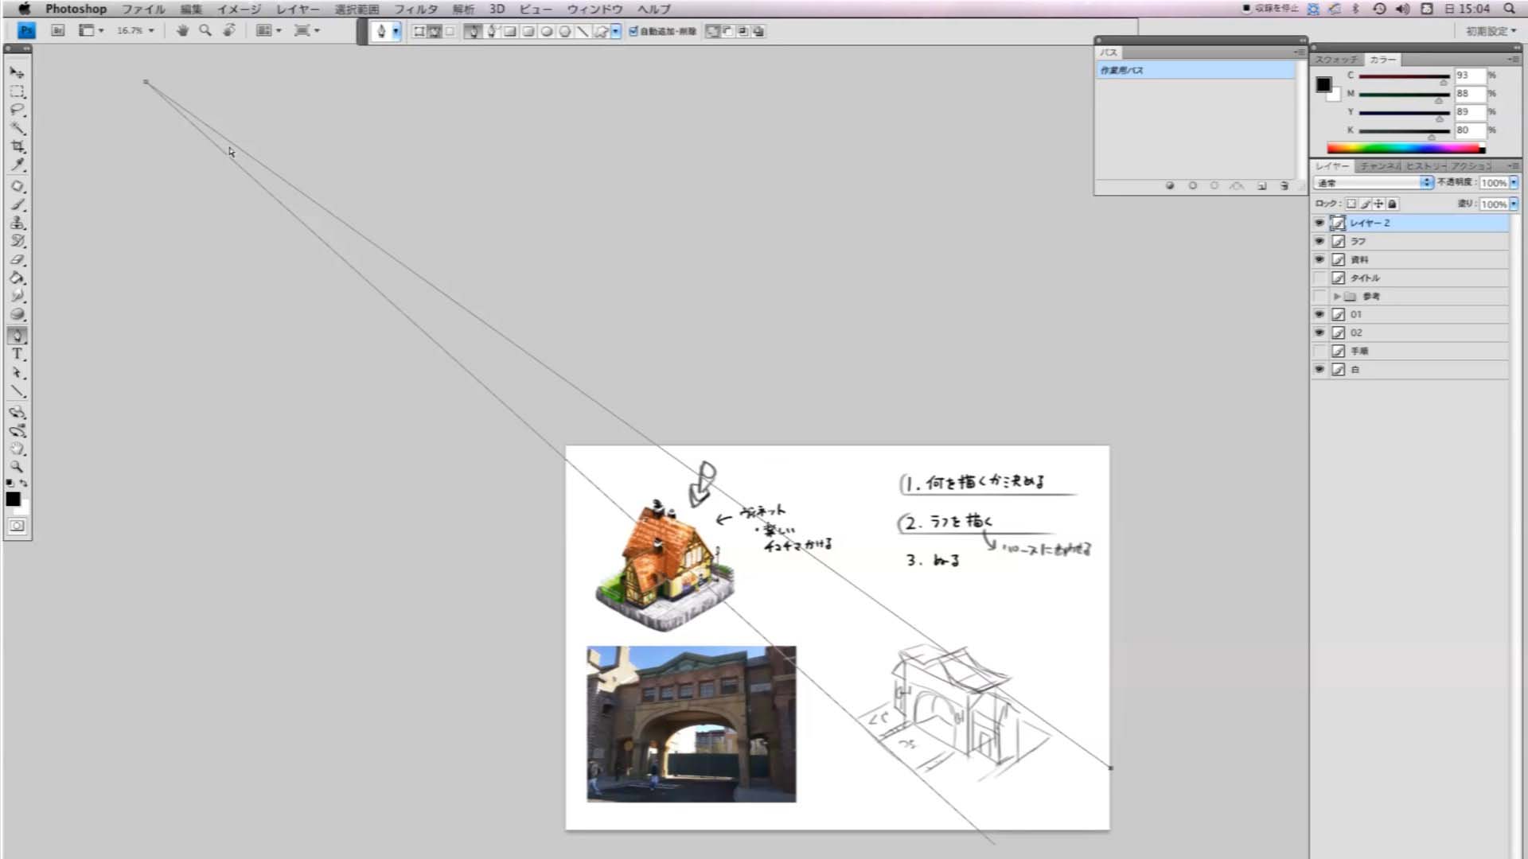Toggle Auto Add/Delete checkbox

[633, 31]
